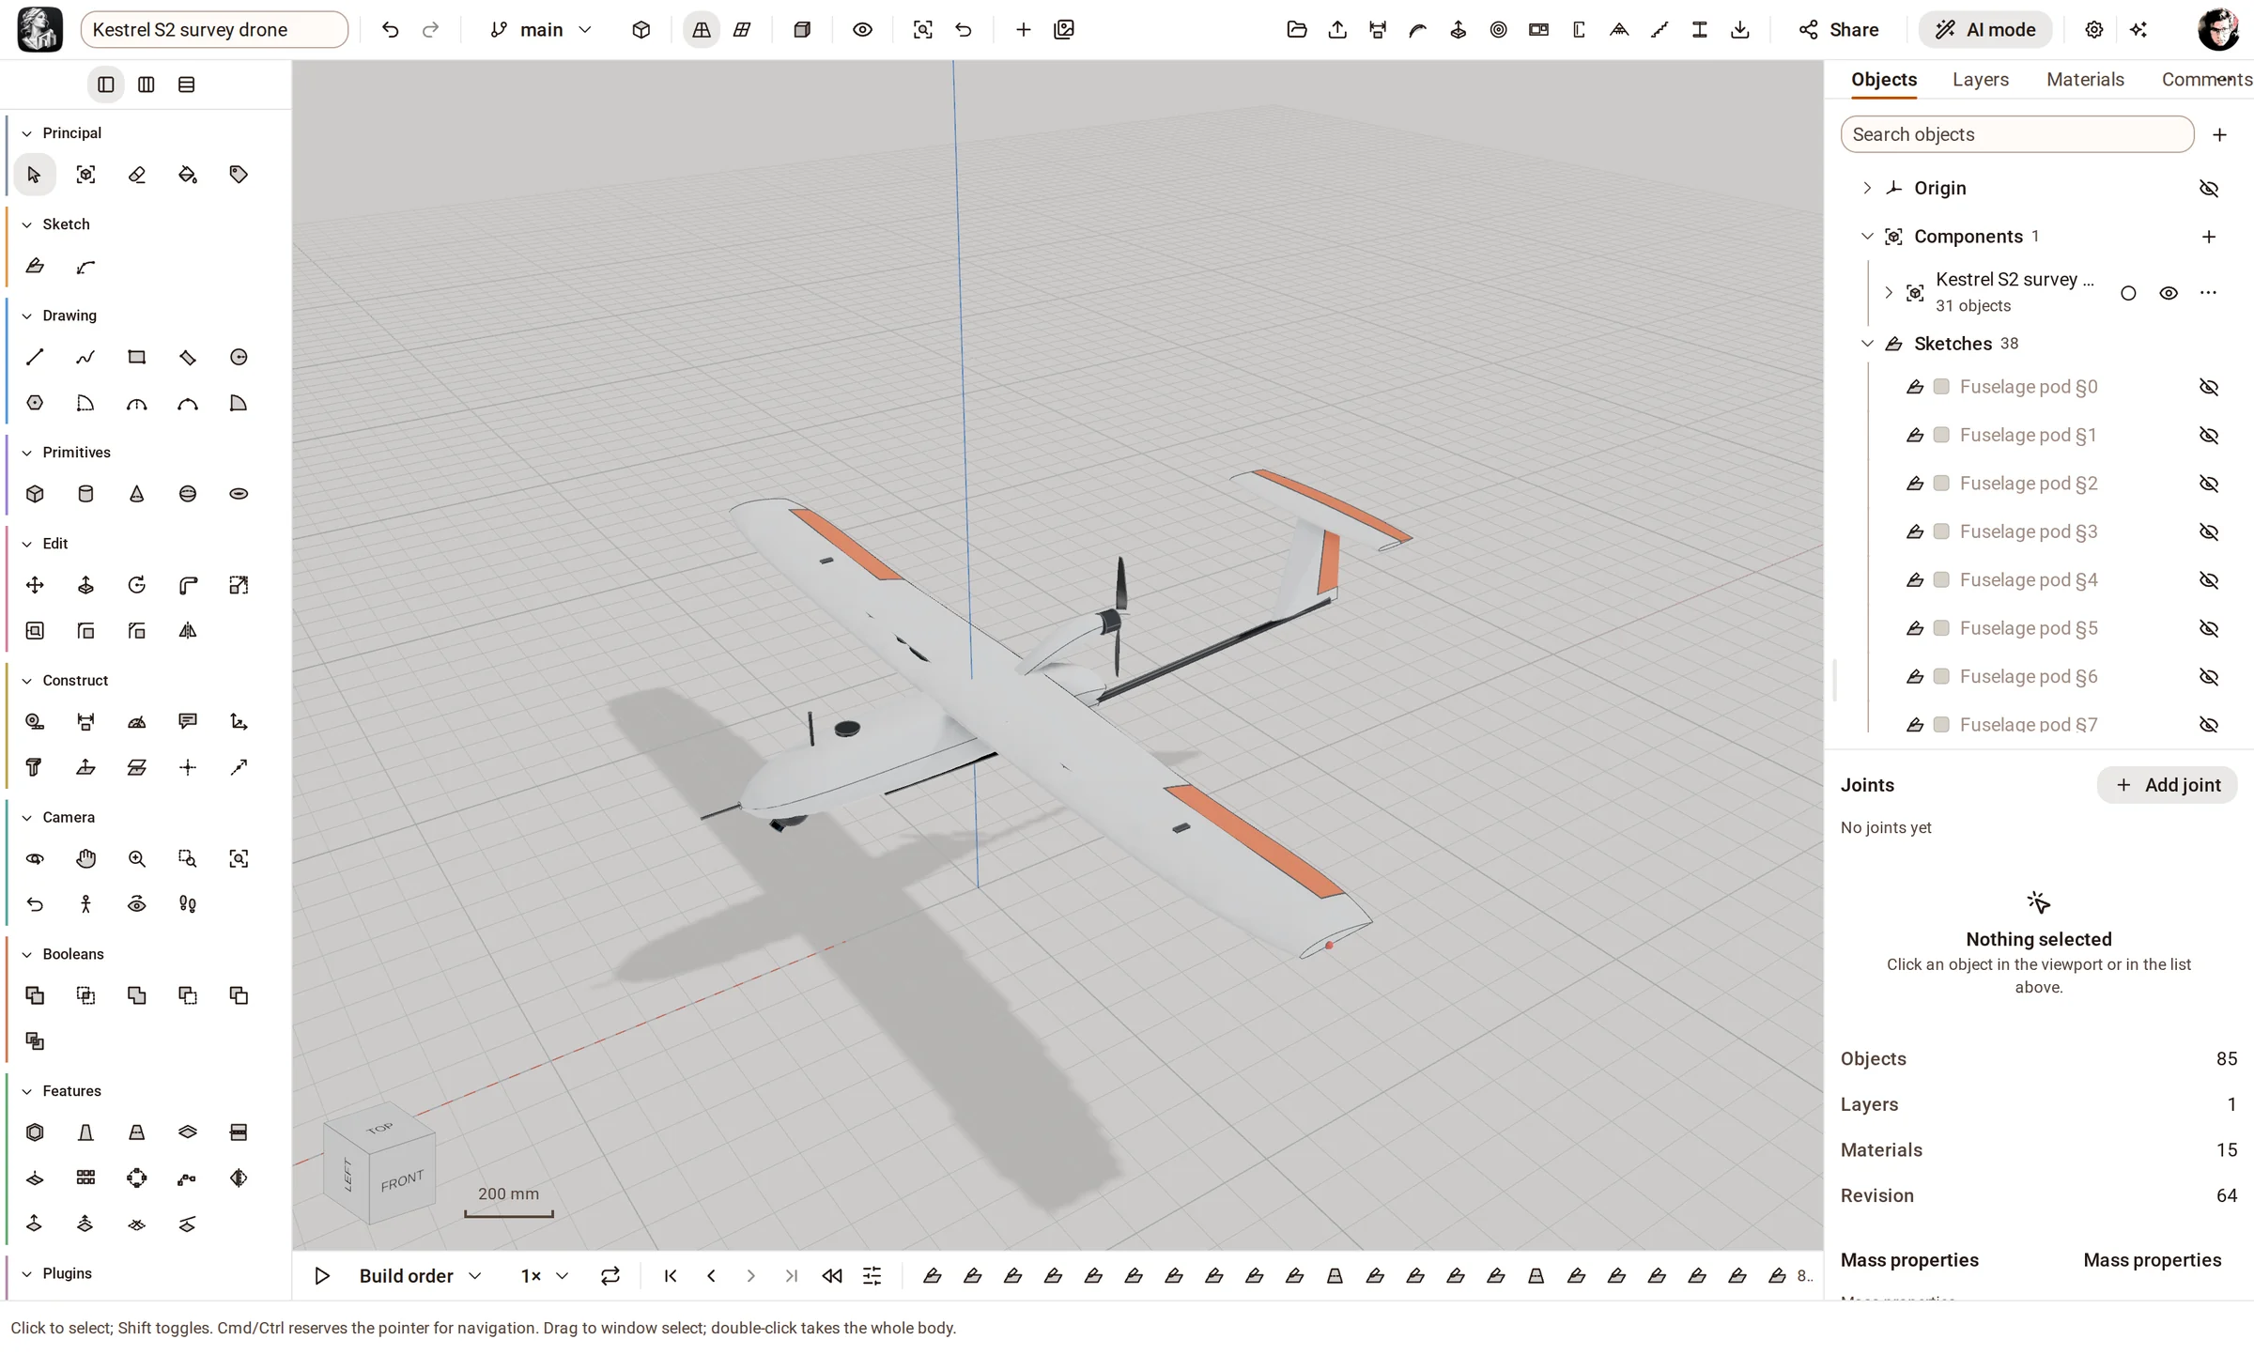The width and height of the screenshot is (2254, 1355).
Task: Select the move tool in Edit
Action: [35, 585]
